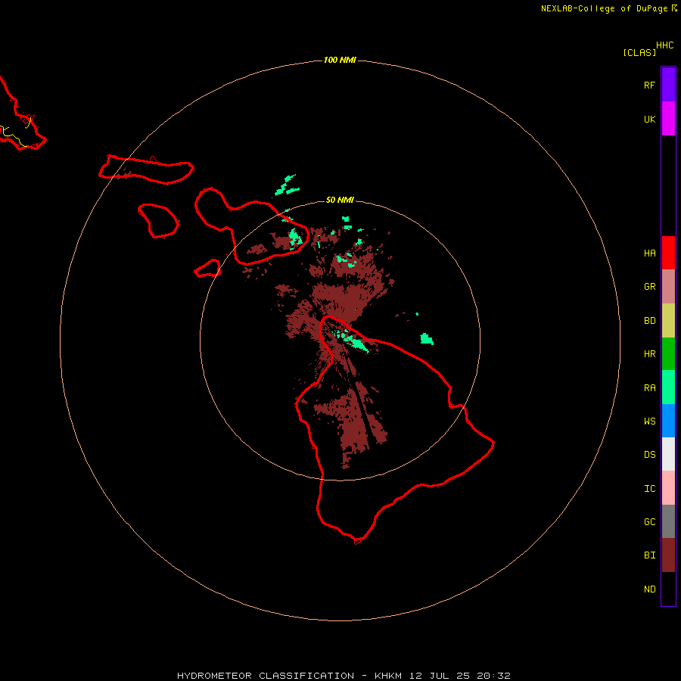Viewport: 681px width, 681px height.
Task: Pick the RA bright green legend swatch
Action: click(668, 387)
